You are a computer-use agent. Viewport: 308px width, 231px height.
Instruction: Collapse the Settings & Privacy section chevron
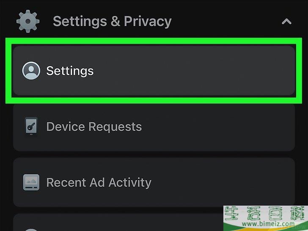(x=286, y=21)
